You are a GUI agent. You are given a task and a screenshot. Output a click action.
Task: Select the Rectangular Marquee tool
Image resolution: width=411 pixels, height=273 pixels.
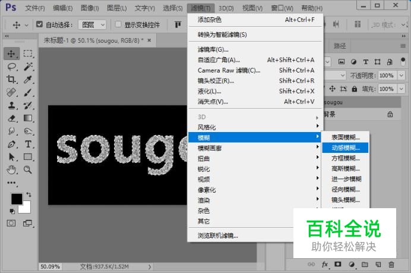[28, 54]
